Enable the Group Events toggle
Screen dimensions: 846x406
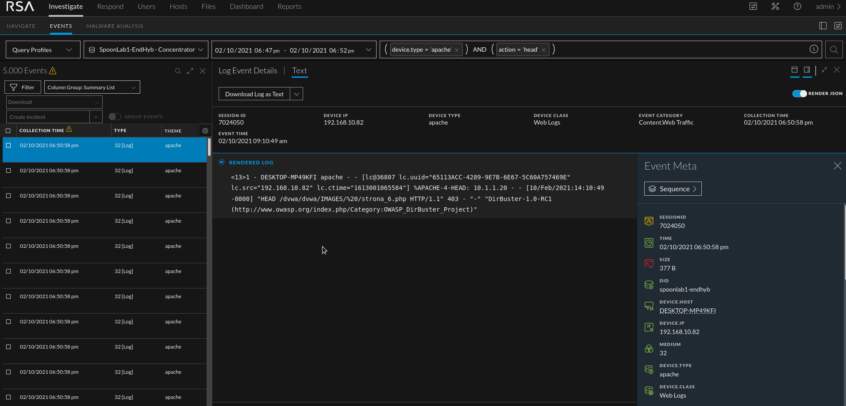coord(115,117)
